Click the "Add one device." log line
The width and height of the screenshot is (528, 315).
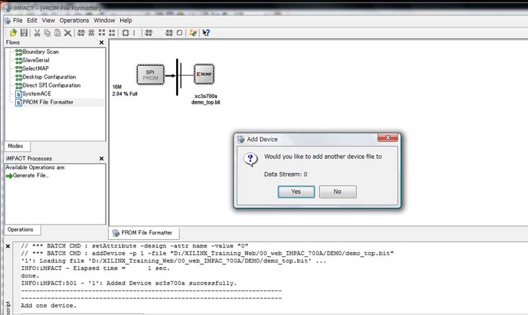pyautogui.click(x=49, y=306)
